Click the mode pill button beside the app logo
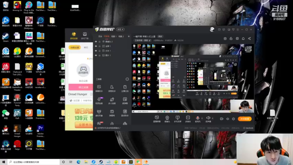This screenshot has height=165, width=293. [x=120, y=29]
